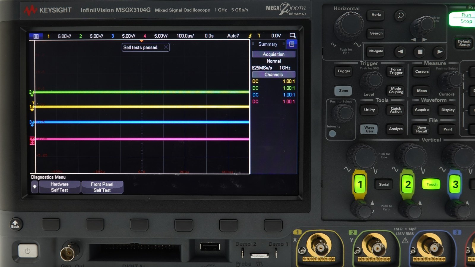Click the Mode Coupling key

coord(396,91)
